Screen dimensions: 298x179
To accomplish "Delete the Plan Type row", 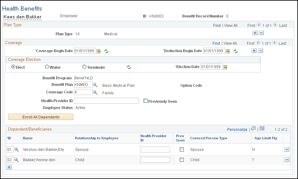I will coord(261,33).
